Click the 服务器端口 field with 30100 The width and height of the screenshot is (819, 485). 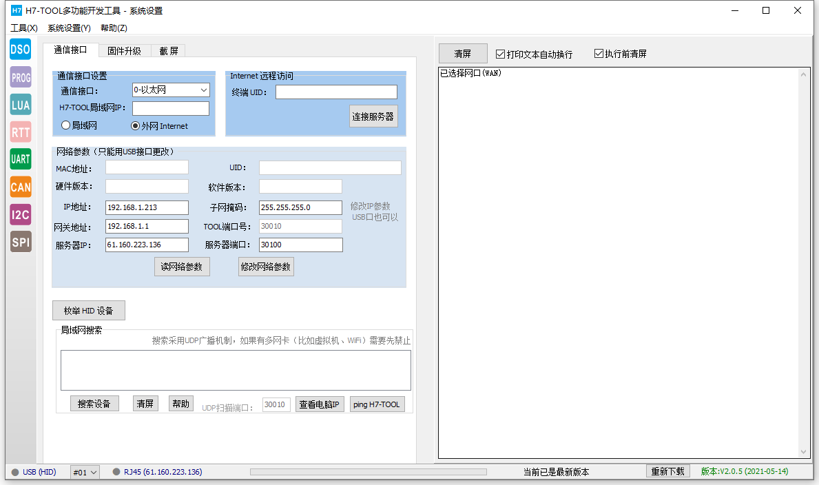tap(300, 245)
